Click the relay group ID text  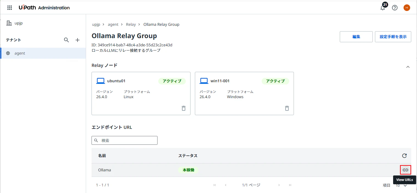(x=132, y=45)
